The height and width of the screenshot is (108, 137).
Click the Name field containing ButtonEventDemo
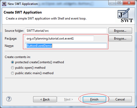coord(66,46)
